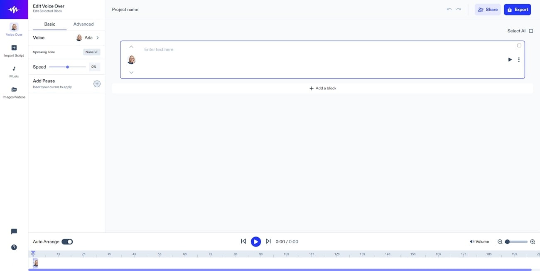Open the Voice Over sidebar section
Screen dimensions: 540x271
[x=14, y=30]
